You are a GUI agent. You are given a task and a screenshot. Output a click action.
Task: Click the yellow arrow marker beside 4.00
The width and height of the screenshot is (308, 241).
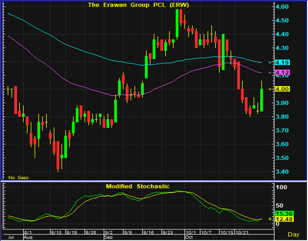point(270,89)
